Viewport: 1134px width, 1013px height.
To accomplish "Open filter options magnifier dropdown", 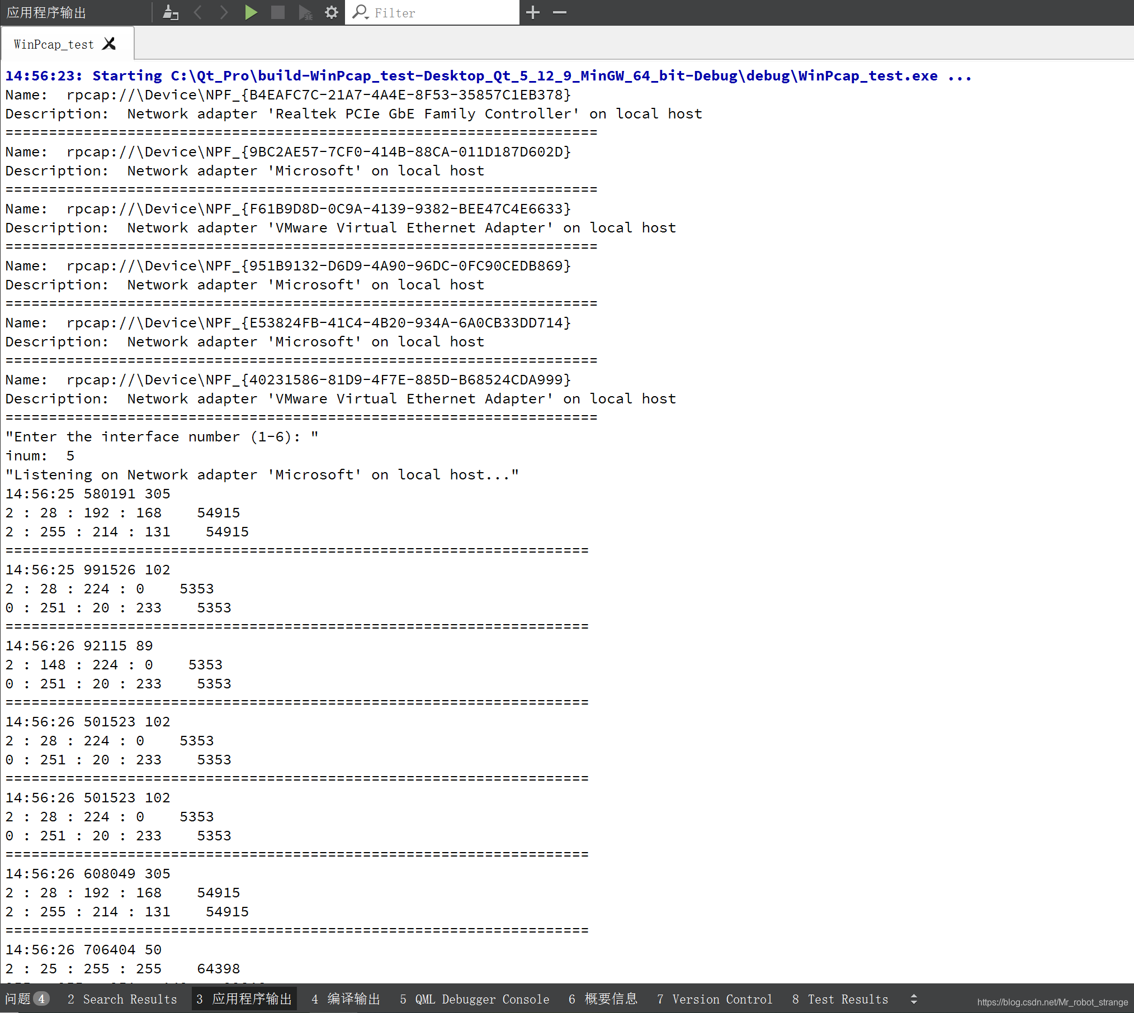I will tap(360, 12).
